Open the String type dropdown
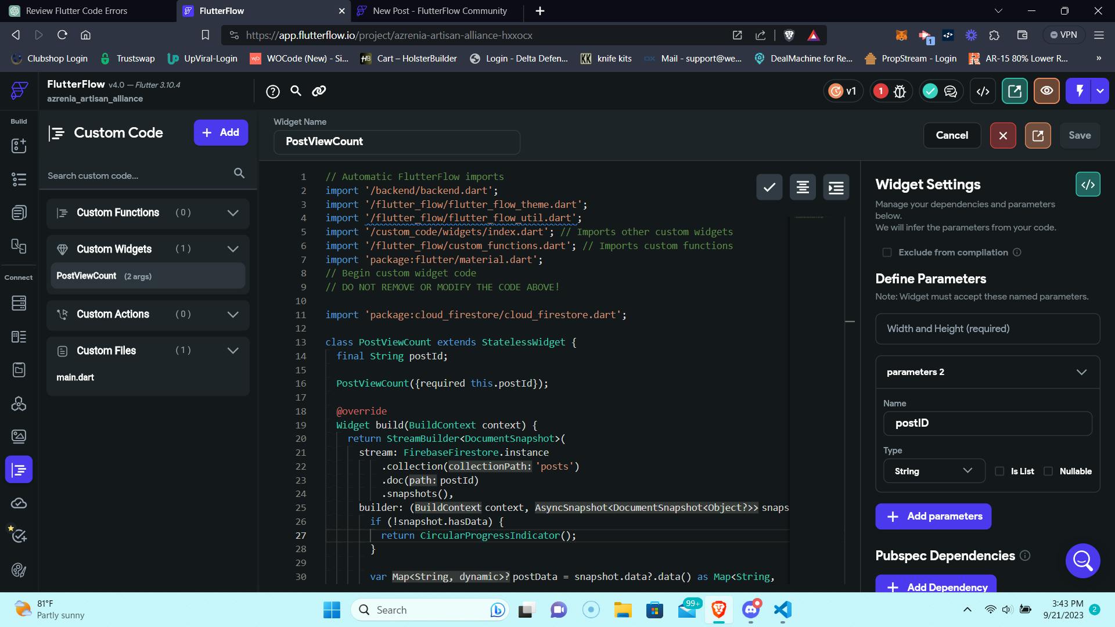Image resolution: width=1115 pixels, height=627 pixels. point(933,471)
